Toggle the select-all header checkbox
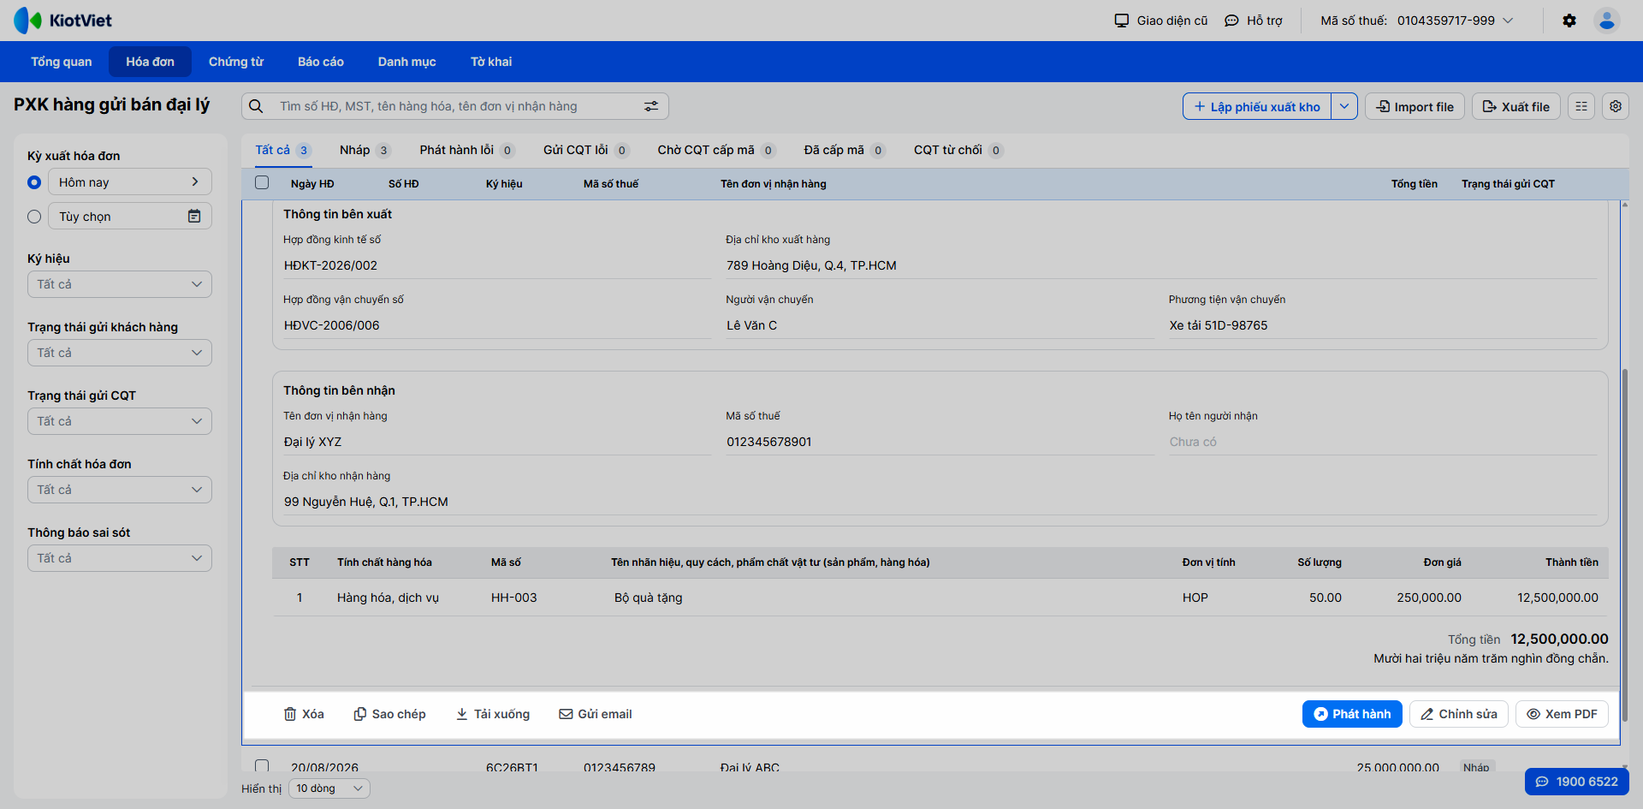This screenshot has height=809, width=1643. click(x=262, y=182)
